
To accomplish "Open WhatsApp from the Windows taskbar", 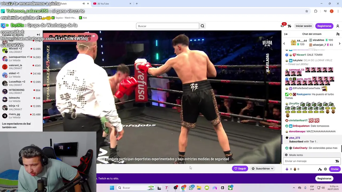I will [x=191, y=188].
